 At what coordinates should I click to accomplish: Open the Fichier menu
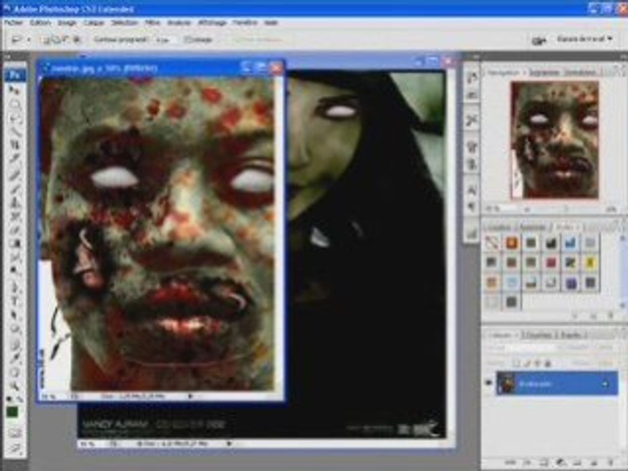click(x=14, y=22)
